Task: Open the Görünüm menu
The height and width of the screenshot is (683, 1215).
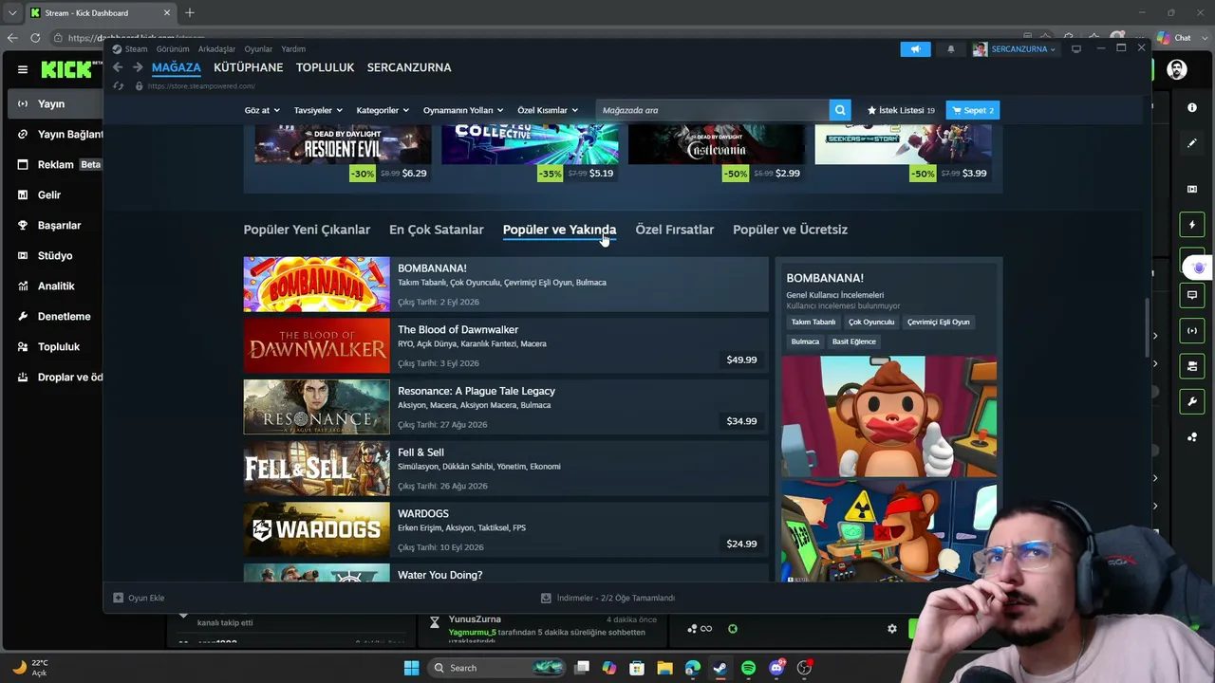Action: [173, 49]
